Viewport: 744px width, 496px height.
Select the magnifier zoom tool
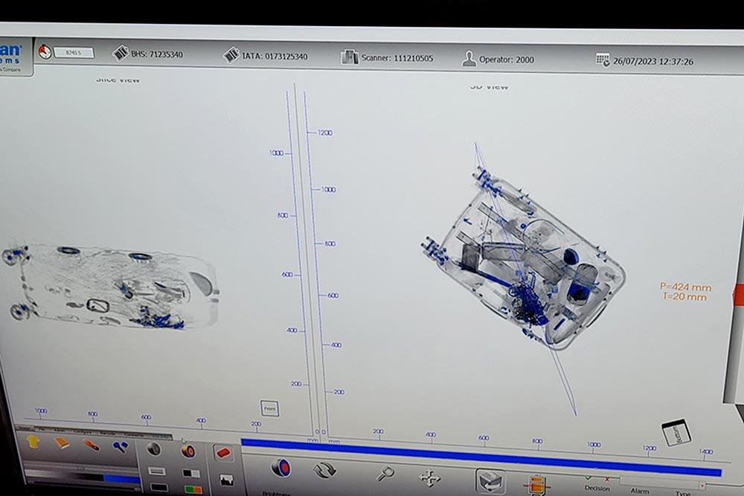pyautogui.click(x=385, y=473)
